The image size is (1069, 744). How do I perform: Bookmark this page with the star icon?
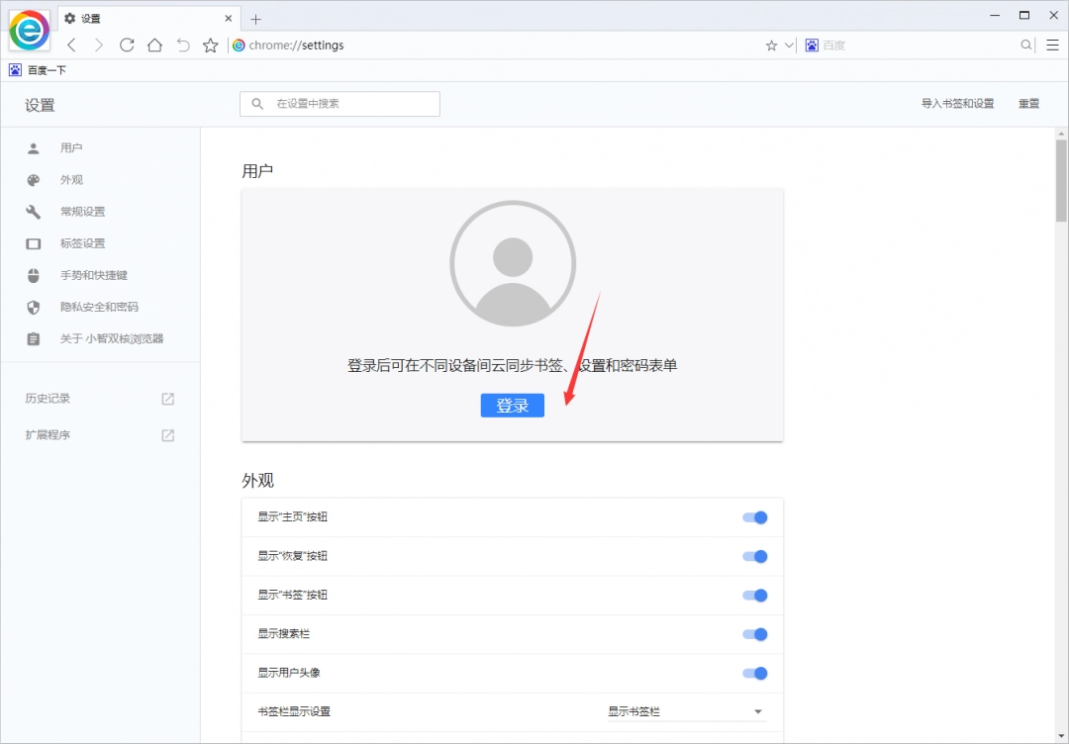[x=210, y=45]
